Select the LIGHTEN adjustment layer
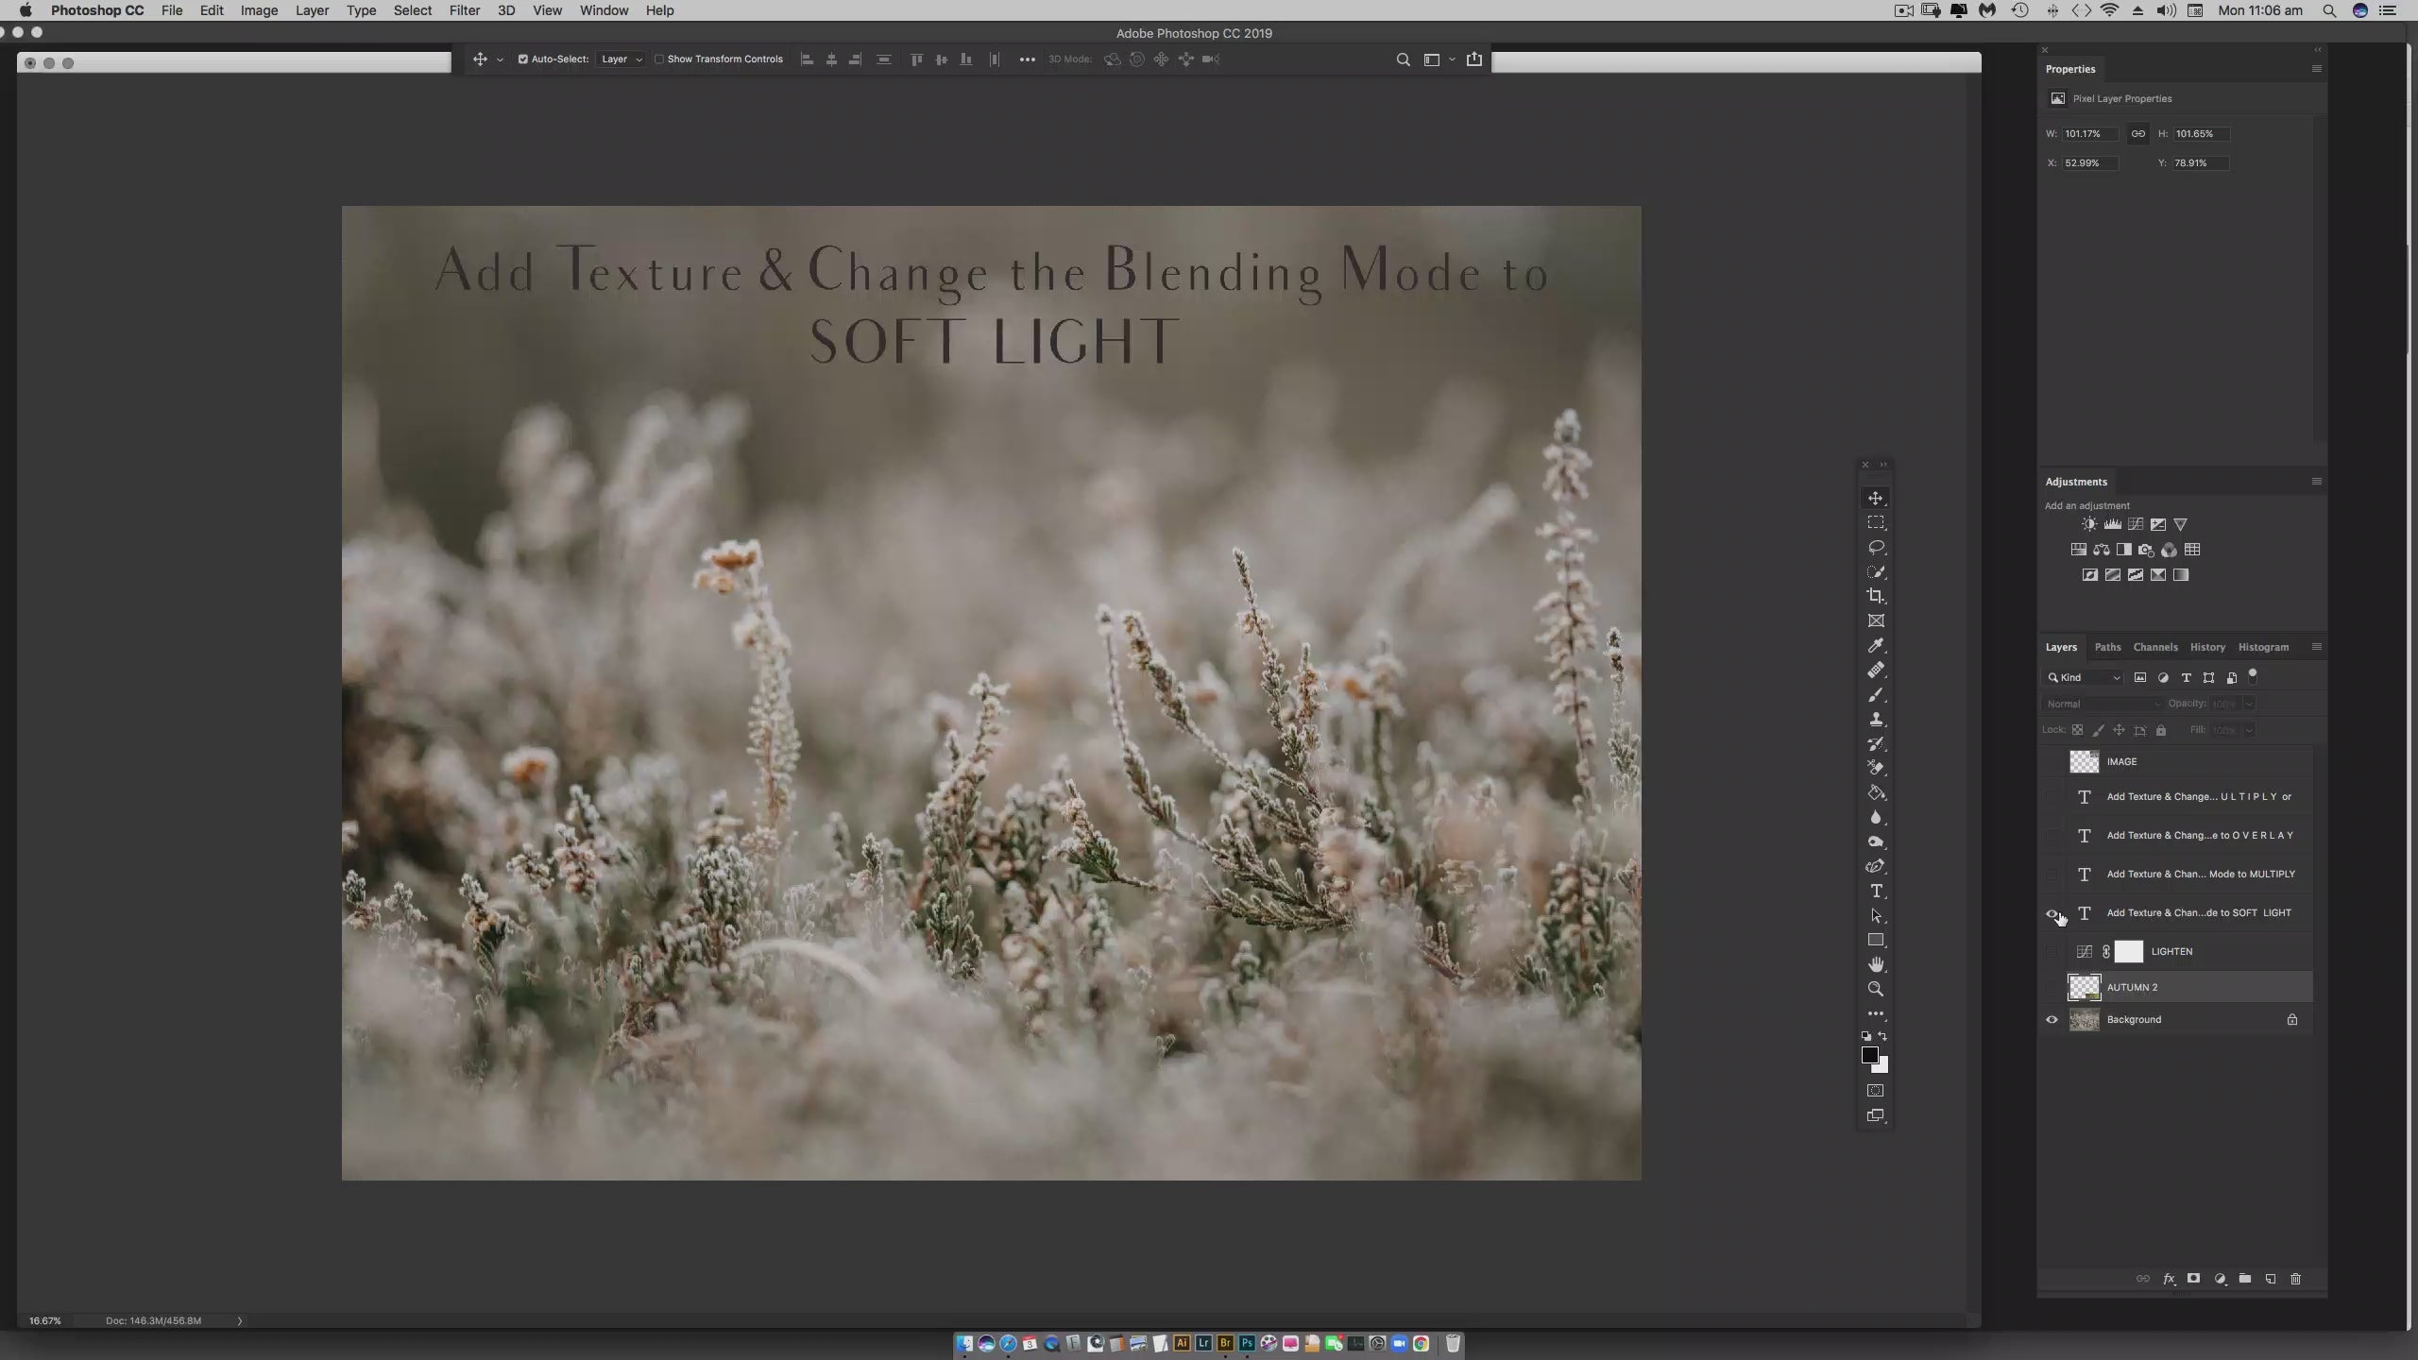The image size is (2418, 1360). point(2171,951)
